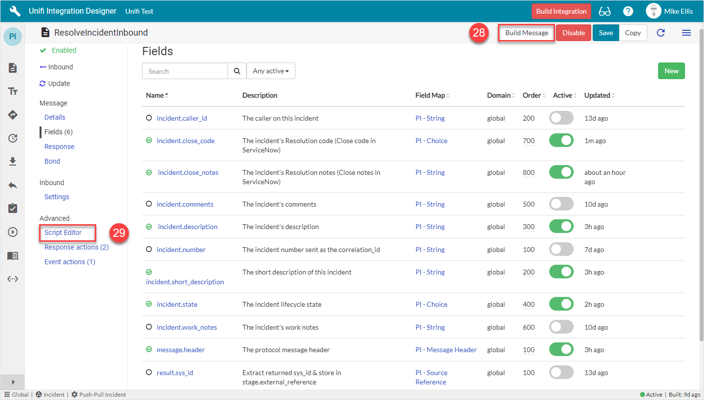Screen dimensions: 704x400
Task: Open the help question mark icon
Action: tap(628, 11)
